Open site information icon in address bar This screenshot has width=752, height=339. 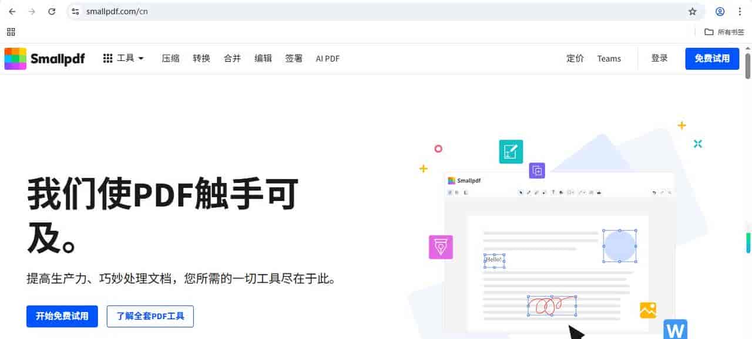click(x=75, y=12)
